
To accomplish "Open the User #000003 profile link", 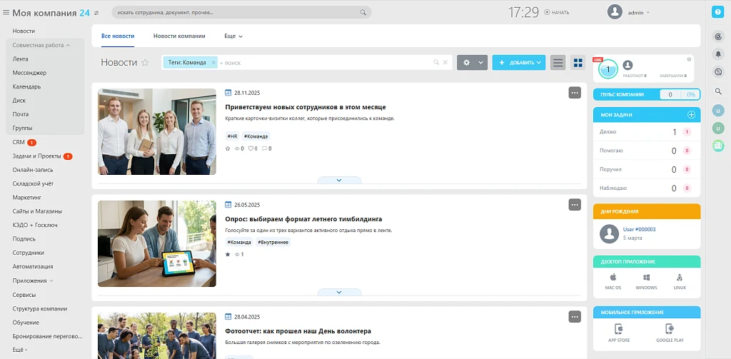I will point(639,229).
